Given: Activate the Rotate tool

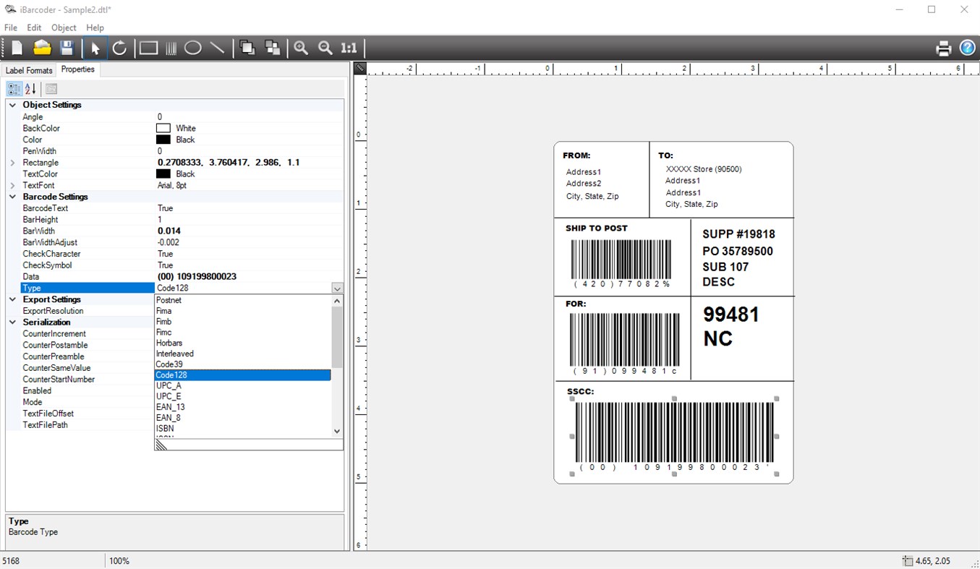Looking at the screenshot, I should [119, 48].
